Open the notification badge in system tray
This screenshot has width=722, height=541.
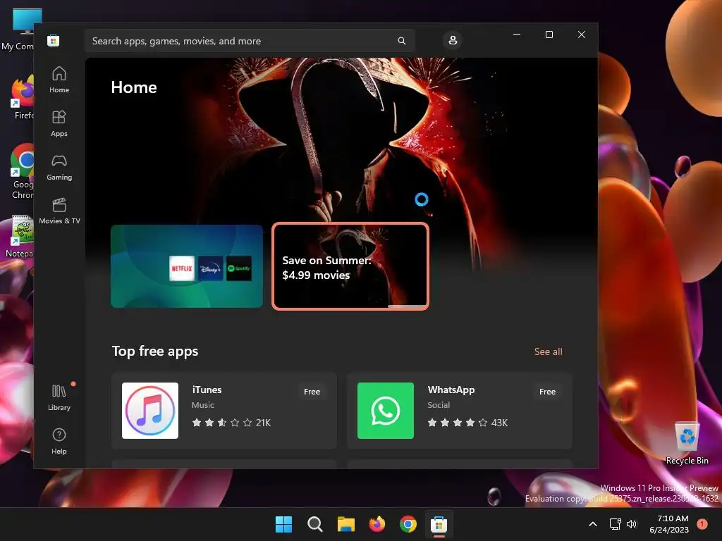click(702, 523)
